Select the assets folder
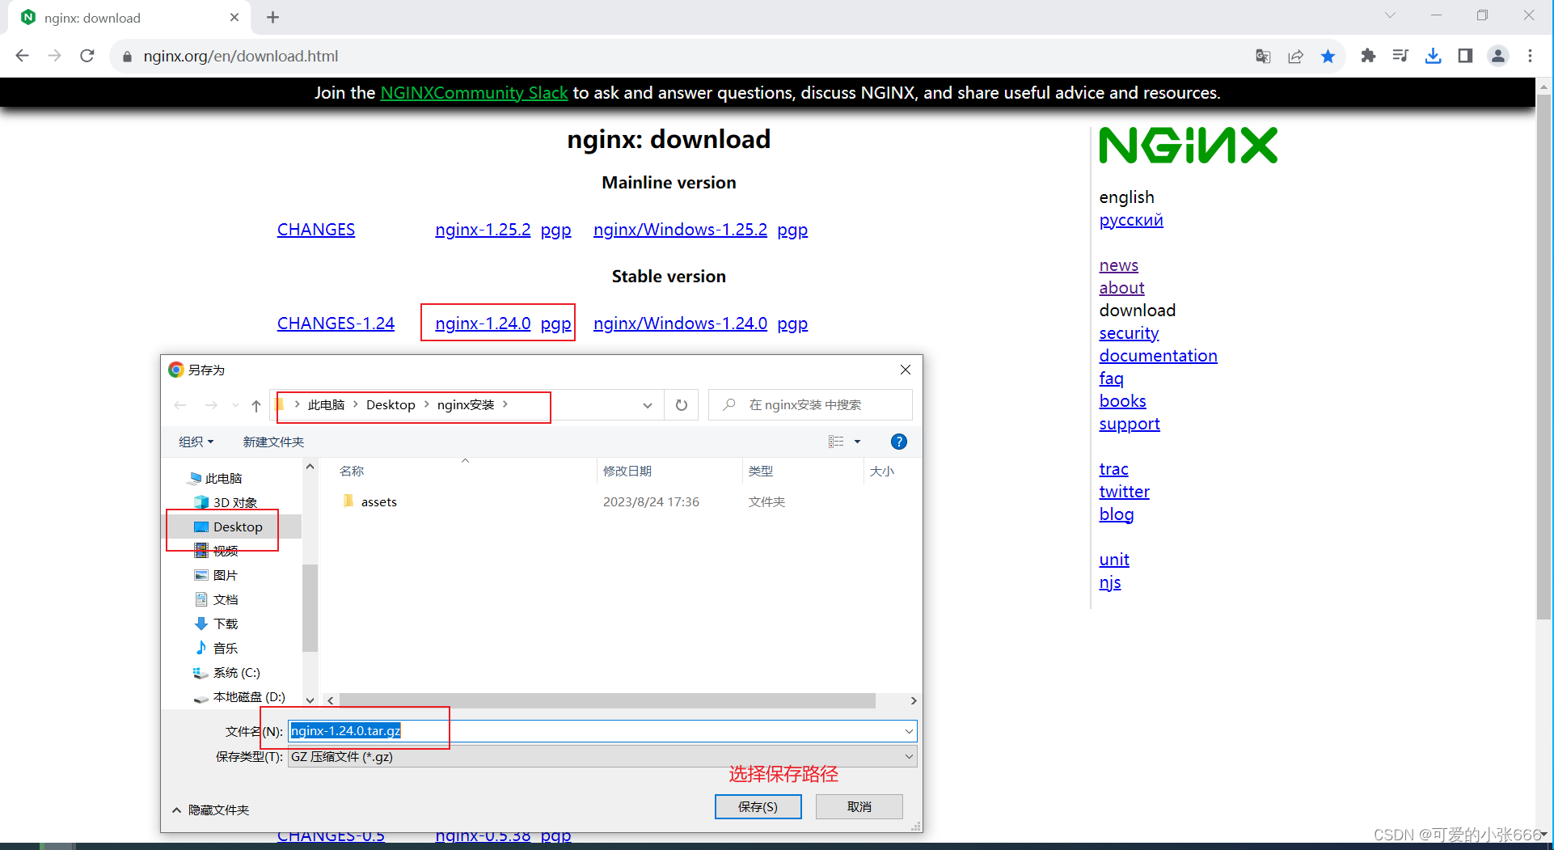This screenshot has width=1554, height=850. click(x=378, y=501)
